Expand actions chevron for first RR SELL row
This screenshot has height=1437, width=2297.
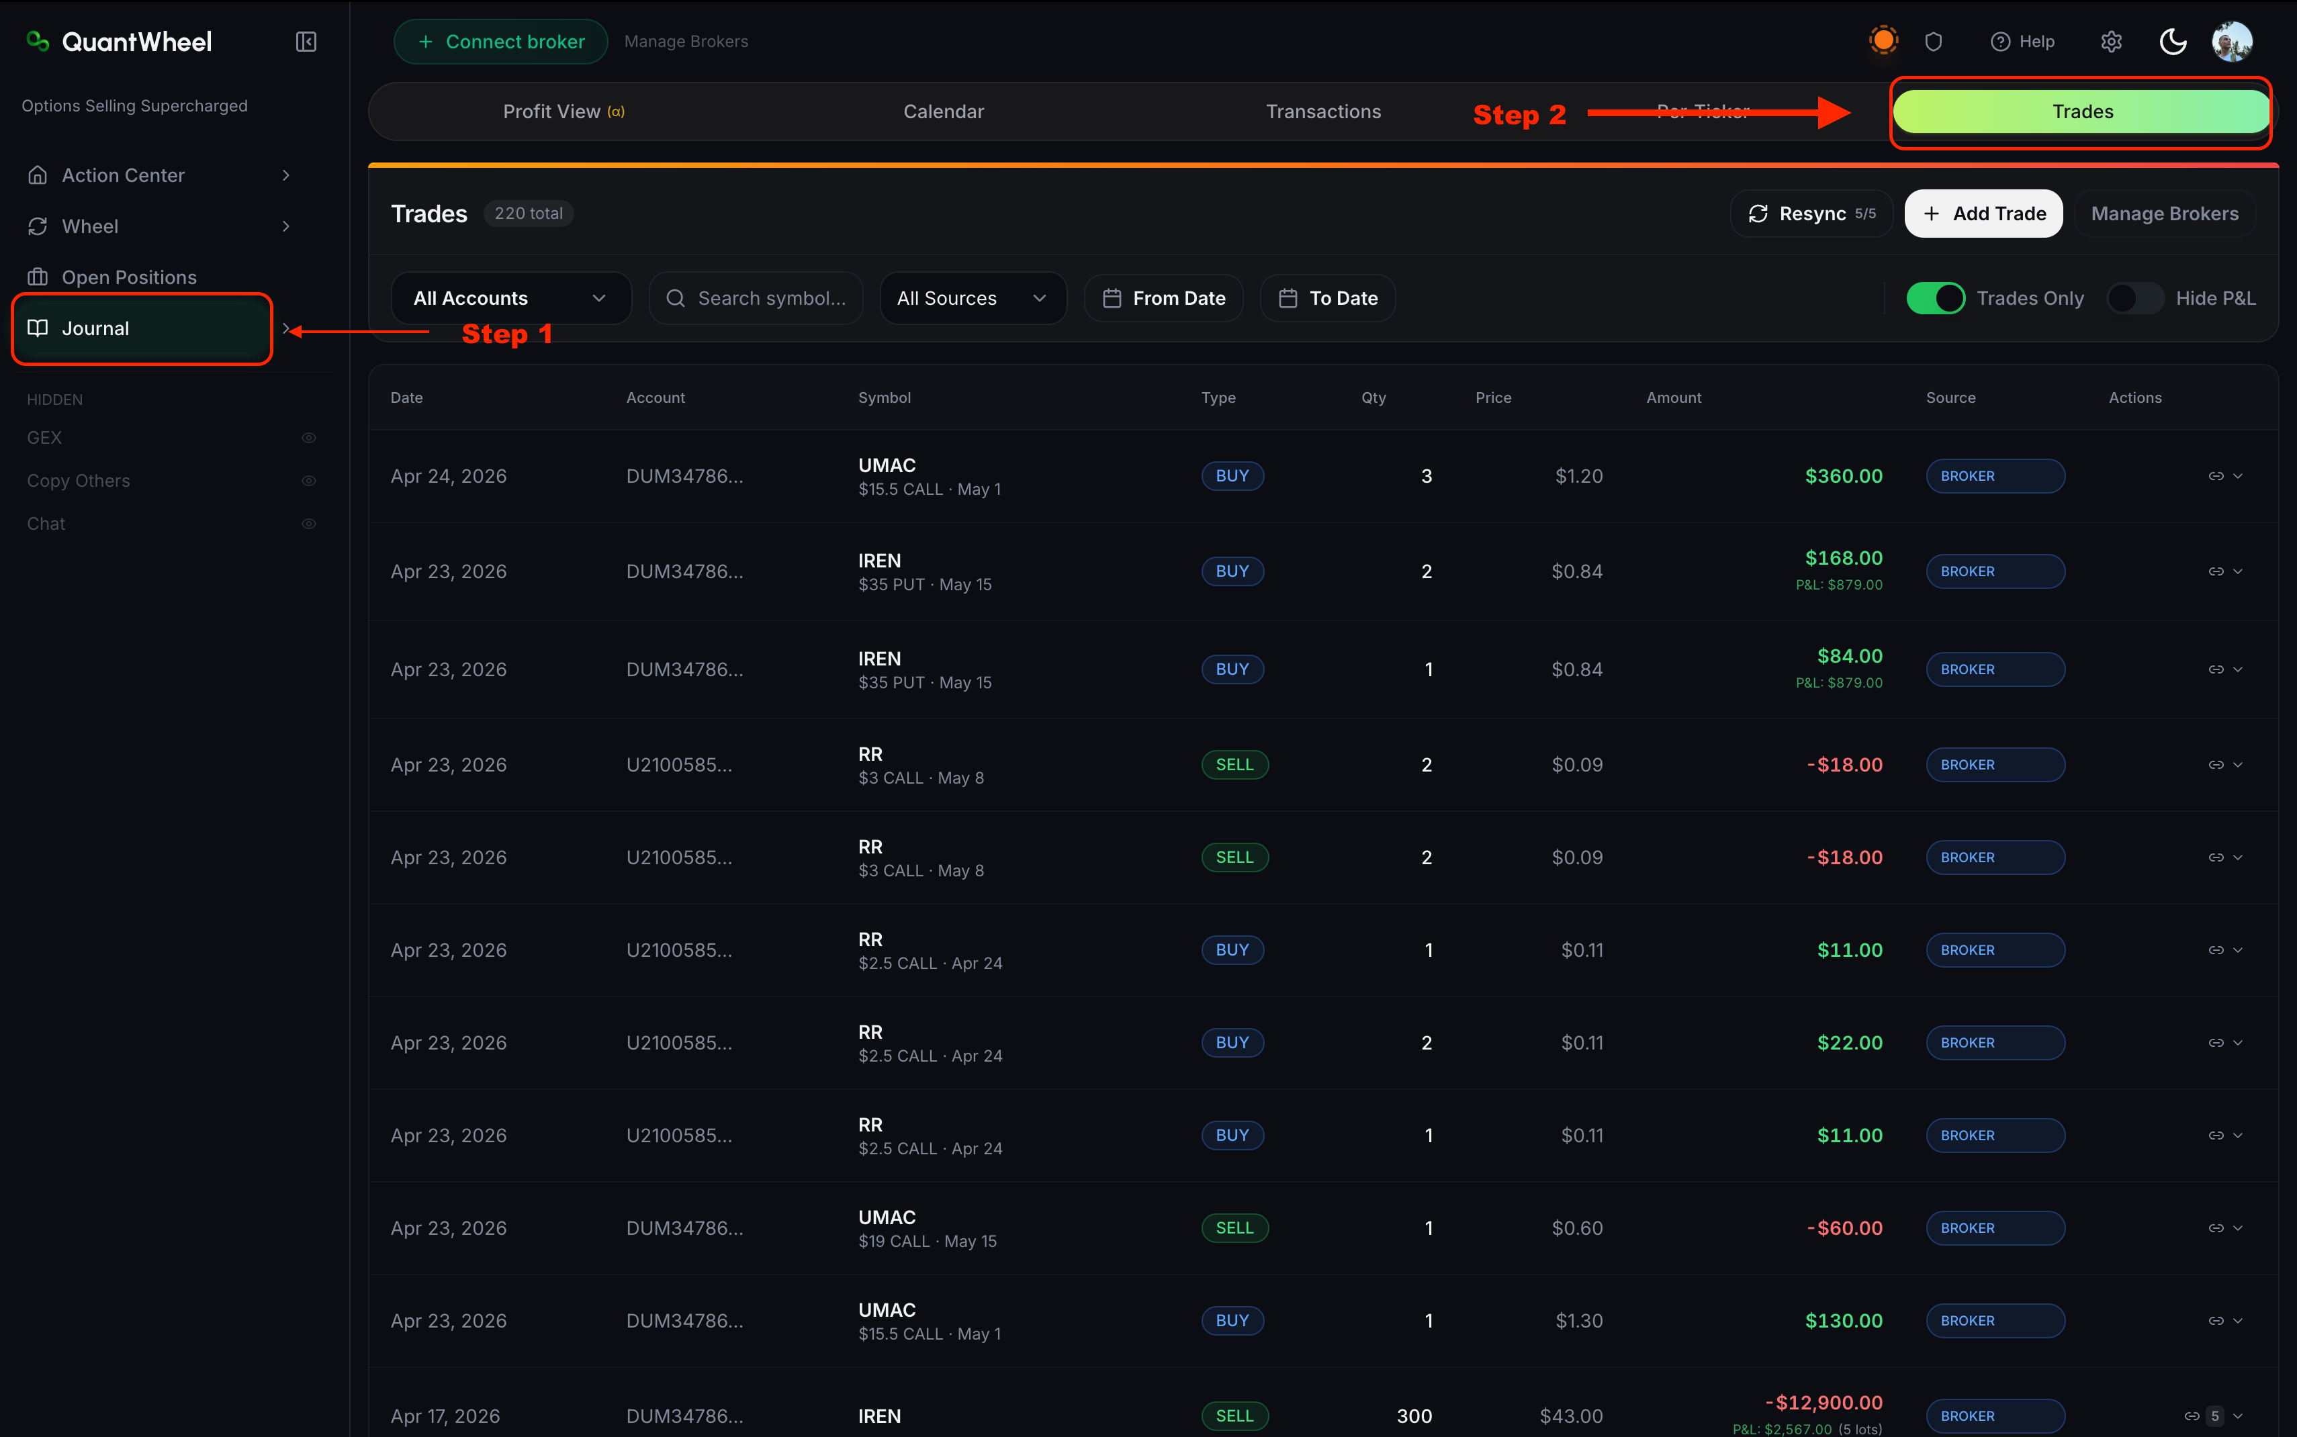(2238, 765)
